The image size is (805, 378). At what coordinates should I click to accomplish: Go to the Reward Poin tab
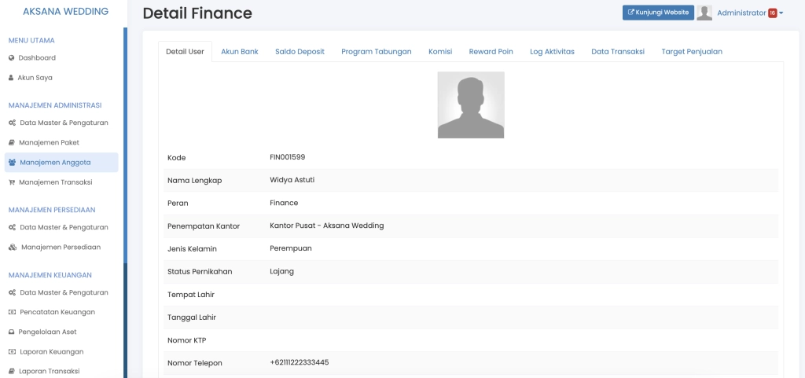(x=491, y=52)
